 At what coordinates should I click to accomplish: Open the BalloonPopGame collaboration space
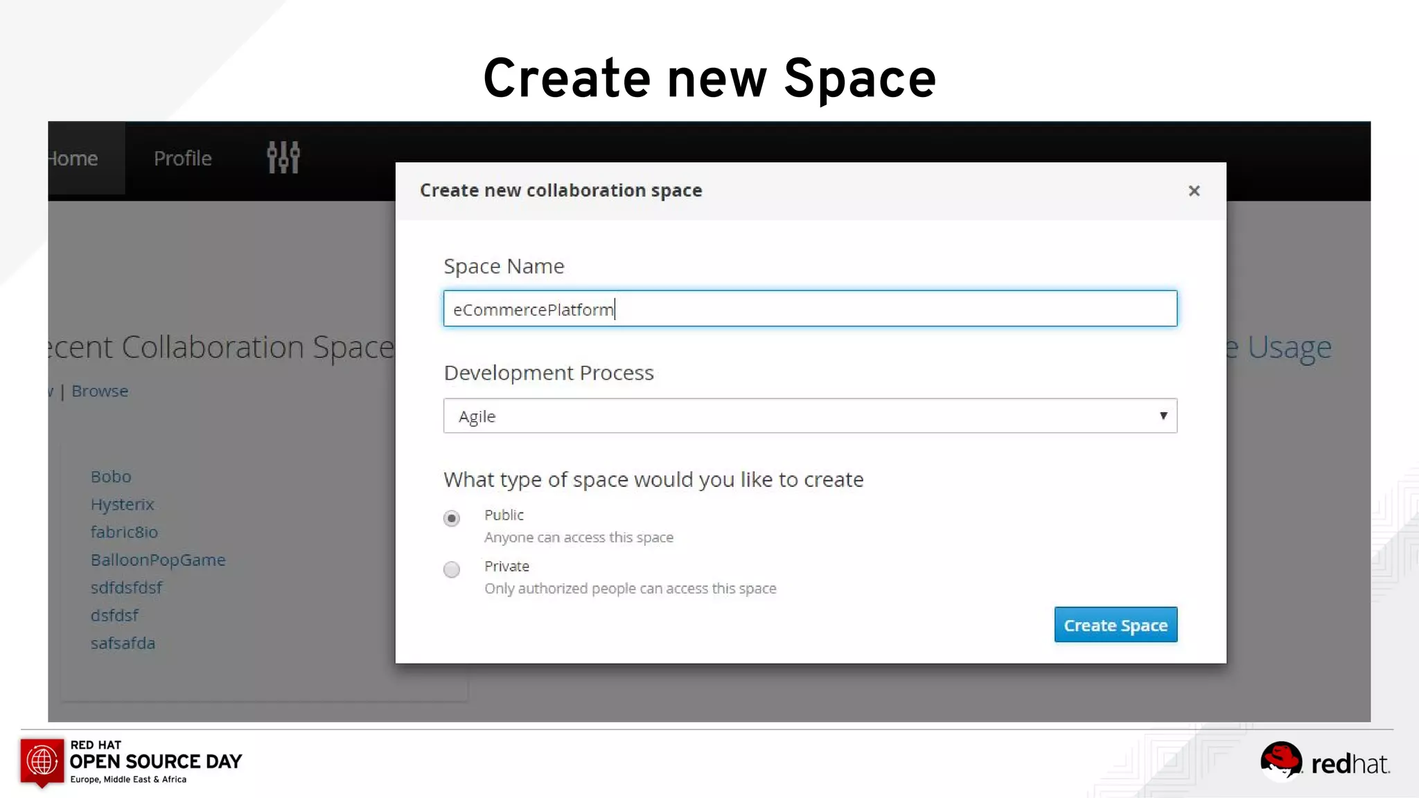click(158, 560)
